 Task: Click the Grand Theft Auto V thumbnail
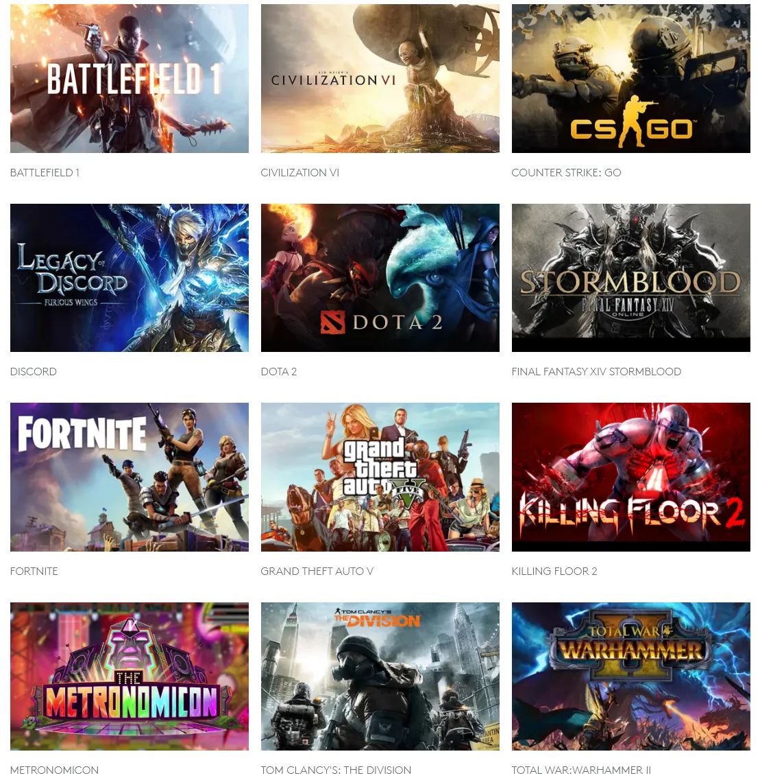coord(380,477)
